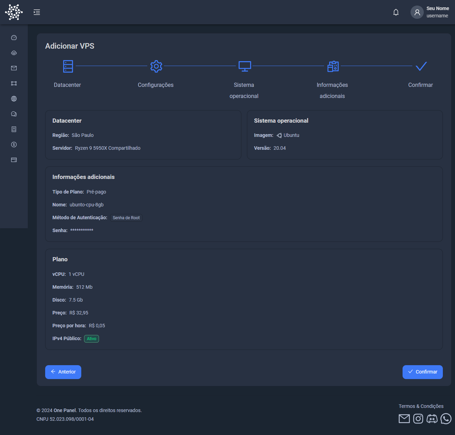Screen dimensions: 455x435
Task: Select the ubunto-cpu-8gb name value
Action: 87,205
